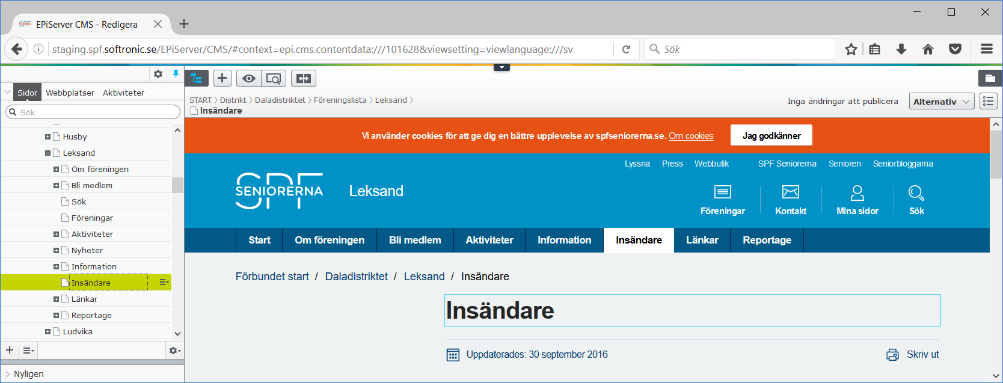1003x383 pixels.
Task: Open Länkar in the site menu bar
Action: click(x=702, y=240)
